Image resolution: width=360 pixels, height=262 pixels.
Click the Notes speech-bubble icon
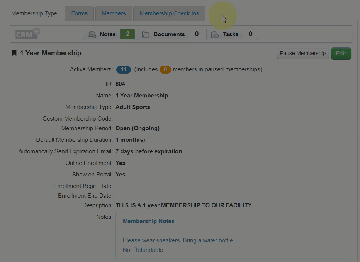coord(92,34)
